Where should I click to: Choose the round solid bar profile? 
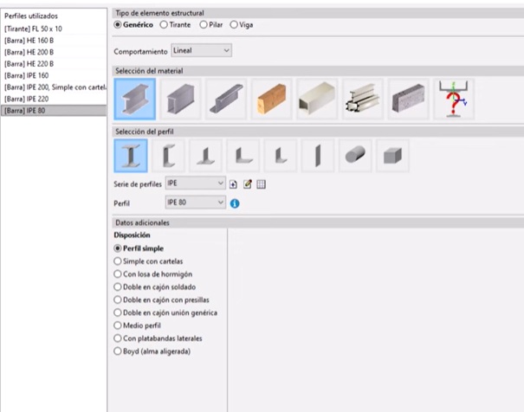(355, 156)
